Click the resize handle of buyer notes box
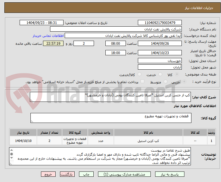 tap(11, 164)
